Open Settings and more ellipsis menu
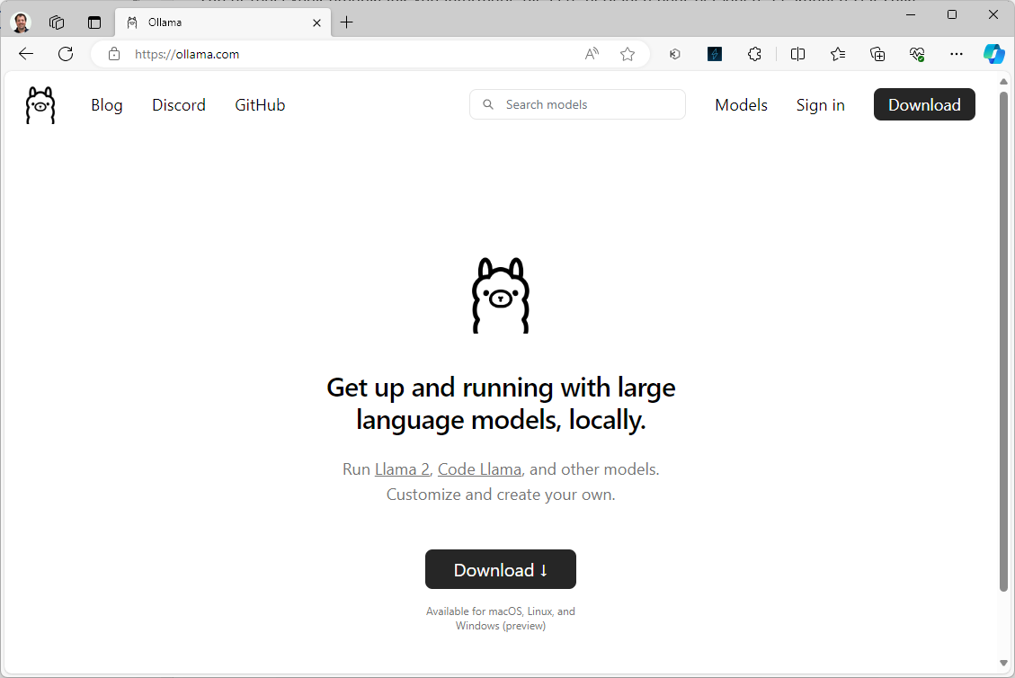 [x=957, y=54]
